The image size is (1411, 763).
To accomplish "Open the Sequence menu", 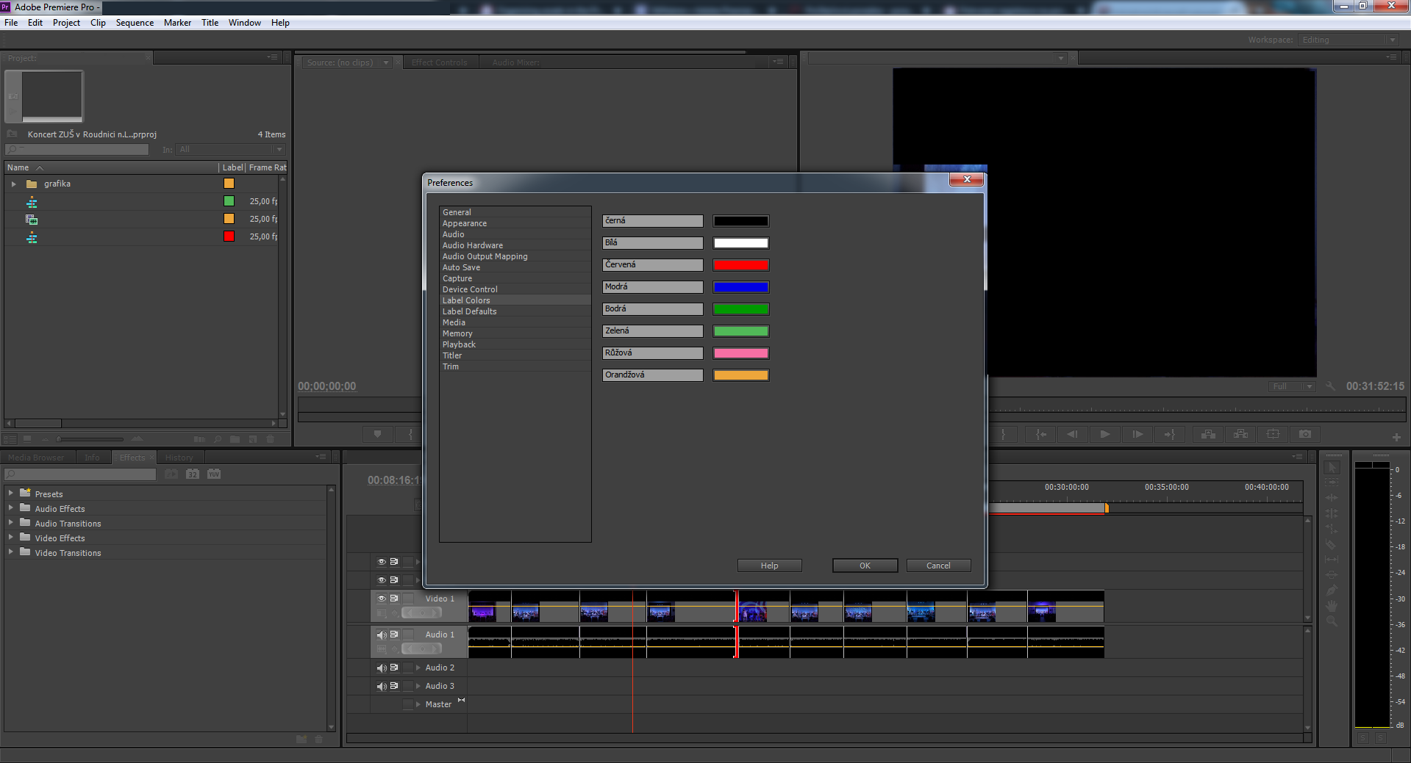I will [x=135, y=23].
